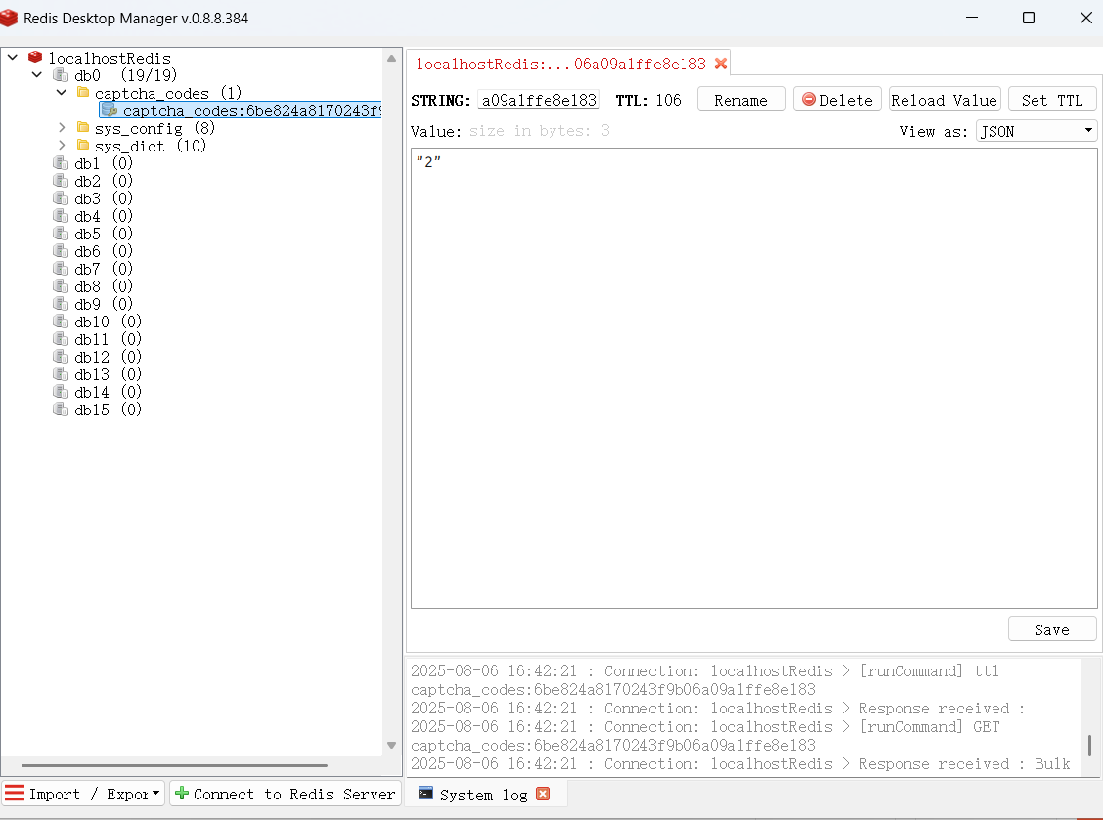Click the db4 database icon
Image resolution: width=1103 pixels, height=820 pixels.
point(62,215)
